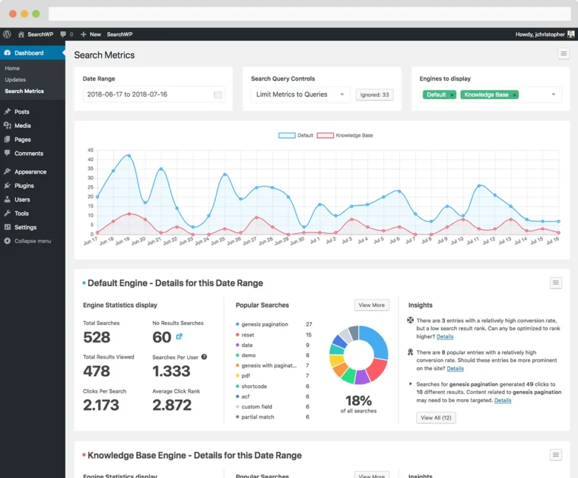Viewport: 578px width, 478px height.
Task: Remove the Knowledge Base engine tag
Action: 515,94
